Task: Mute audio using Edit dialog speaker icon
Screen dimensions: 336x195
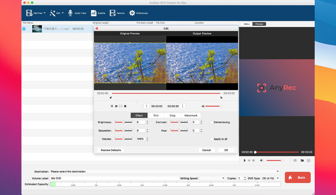Action: click(203, 106)
